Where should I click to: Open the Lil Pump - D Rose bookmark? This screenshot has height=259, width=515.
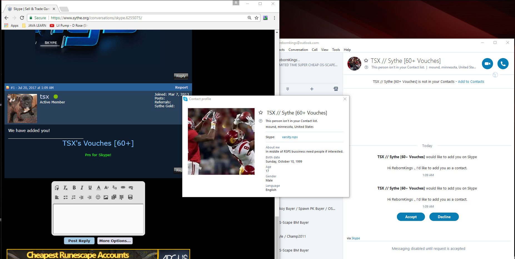click(68, 25)
